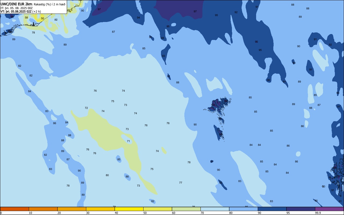Click the 'VT: þri. 05.08.2025 02Z' line
This screenshot has height=215, width=344.
[16, 12]
